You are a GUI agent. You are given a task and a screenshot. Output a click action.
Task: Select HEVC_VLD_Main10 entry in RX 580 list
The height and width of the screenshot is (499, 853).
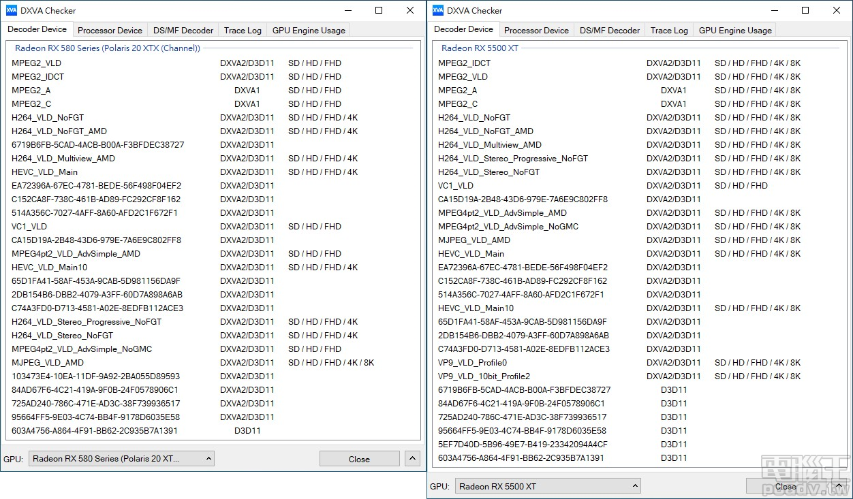49,268
